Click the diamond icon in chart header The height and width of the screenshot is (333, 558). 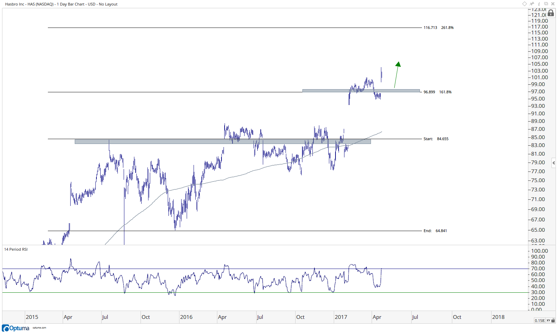coord(525,4)
